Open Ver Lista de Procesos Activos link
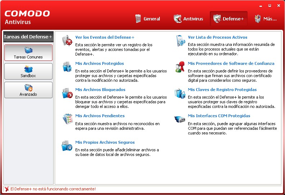Viewport: 285px width, 195px height. [218, 37]
